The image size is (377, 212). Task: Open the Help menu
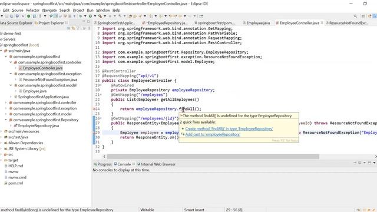pyautogui.click(x=116, y=11)
